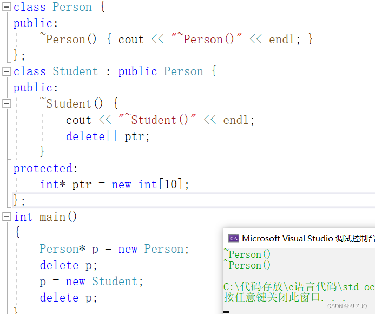Image resolution: width=375 pixels, height=314 pixels.
Task: Click the first 'delete p;' after new Person
Action: click(x=68, y=265)
